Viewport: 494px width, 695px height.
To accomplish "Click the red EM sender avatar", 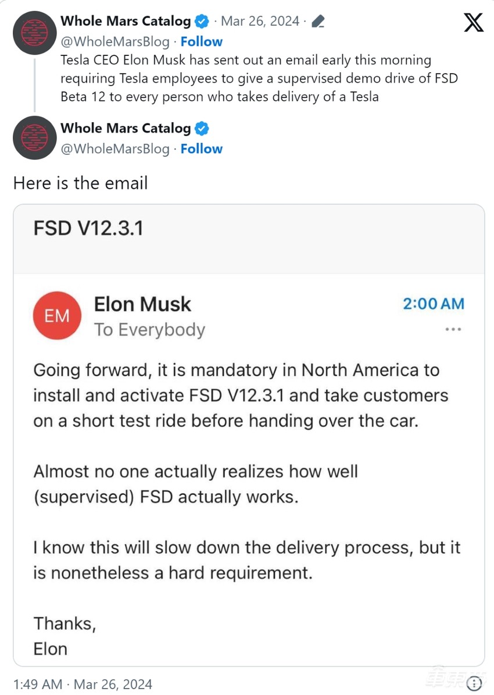I will [x=56, y=316].
